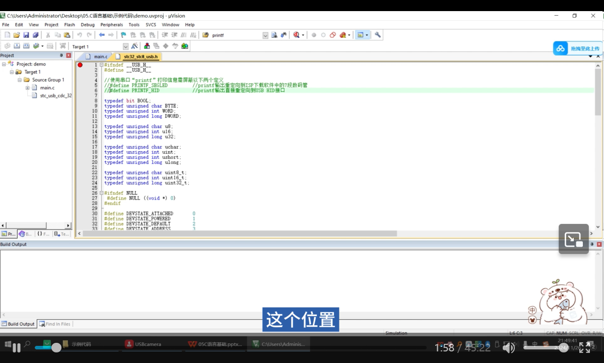604x363 pixels.
Task: Open the Target 1 selection dropdown
Action: coord(125,46)
